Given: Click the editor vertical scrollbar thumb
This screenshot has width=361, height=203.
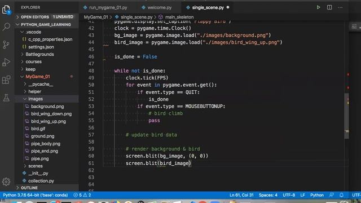Looking at the screenshot, I should click(x=346, y=116).
